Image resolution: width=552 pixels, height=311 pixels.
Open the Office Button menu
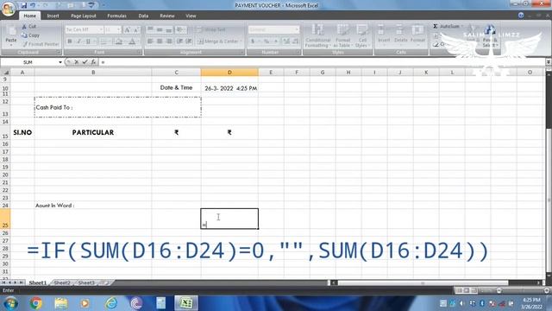[x=8, y=9]
